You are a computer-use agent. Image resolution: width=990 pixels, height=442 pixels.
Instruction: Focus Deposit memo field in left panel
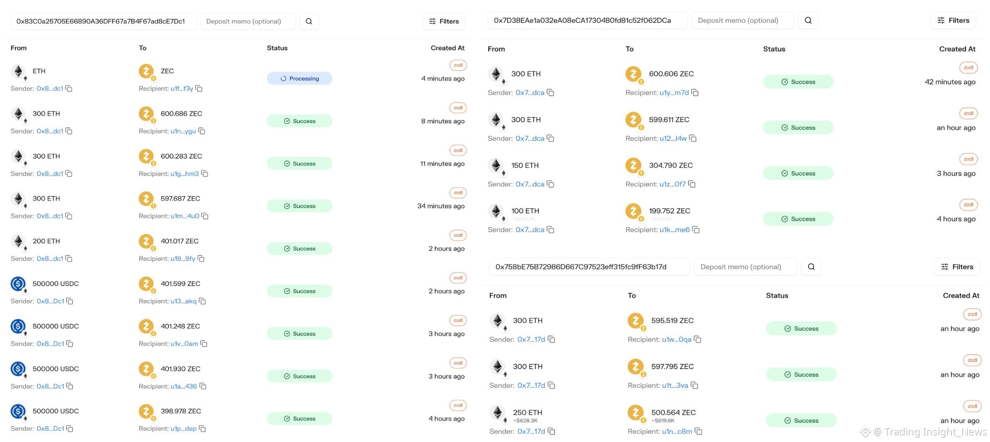point(248,21)
